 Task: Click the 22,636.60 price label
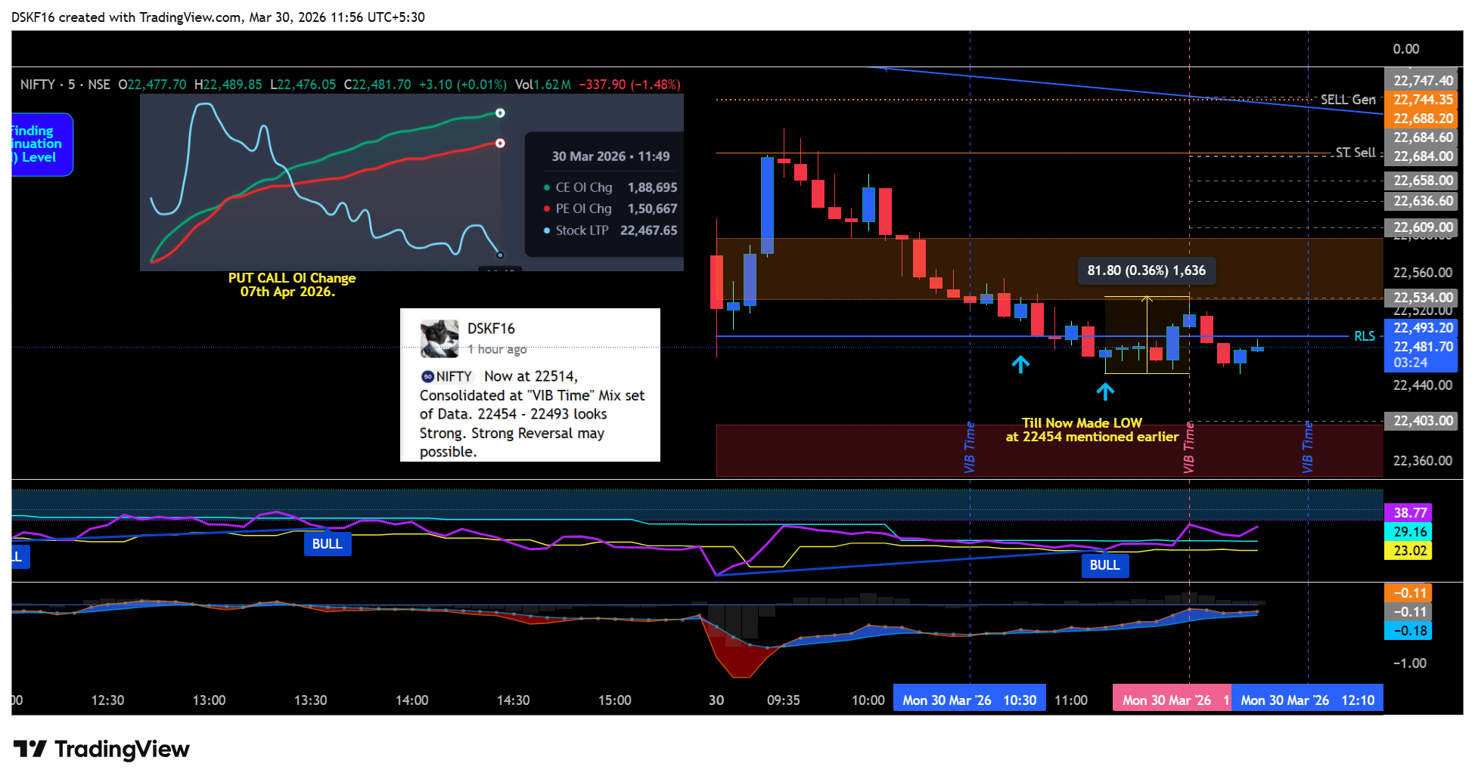point(1421,201)
